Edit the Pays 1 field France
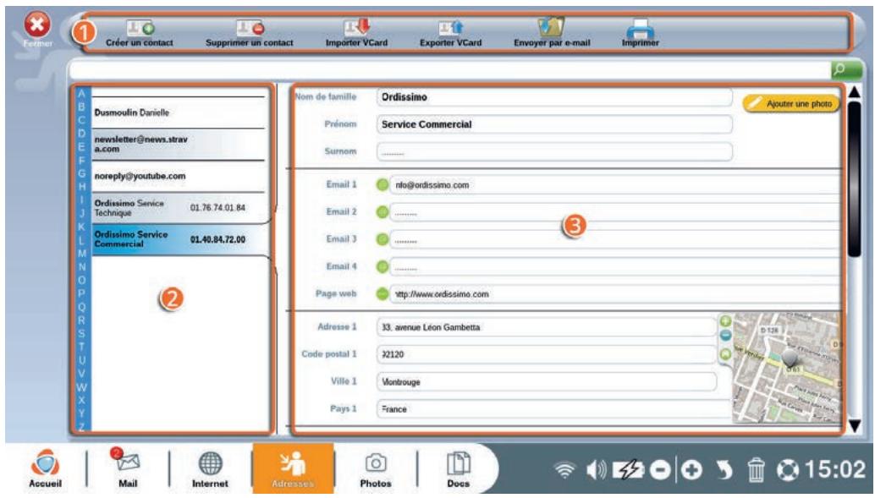 [553, 409]
